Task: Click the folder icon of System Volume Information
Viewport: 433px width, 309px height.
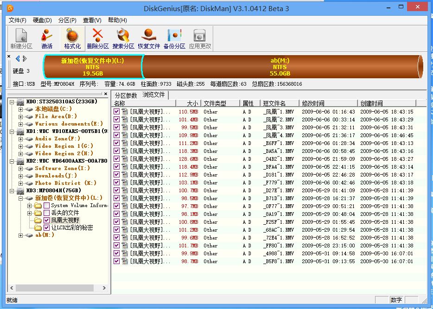Action: pos(38,206)
